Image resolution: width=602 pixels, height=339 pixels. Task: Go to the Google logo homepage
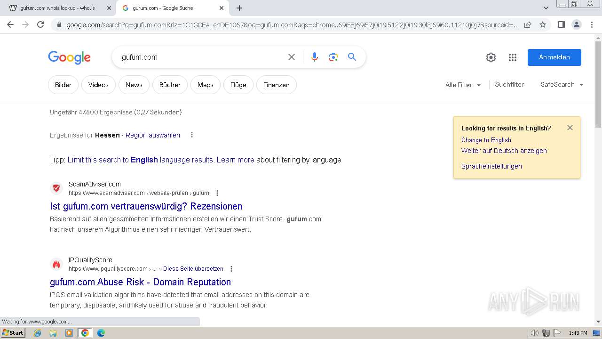(x=69, y=57)
